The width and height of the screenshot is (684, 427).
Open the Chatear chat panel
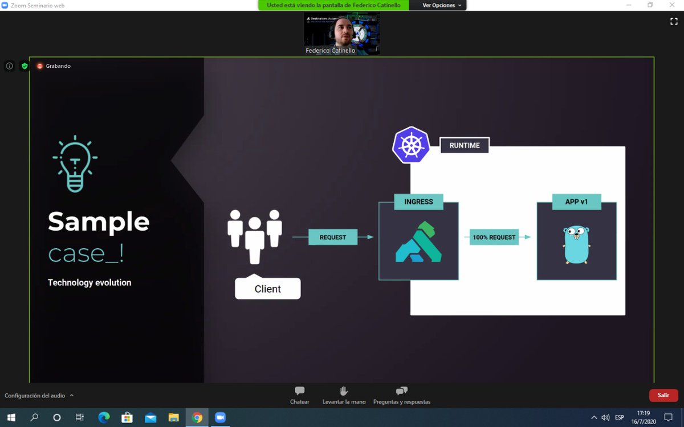tap(299, 395)
